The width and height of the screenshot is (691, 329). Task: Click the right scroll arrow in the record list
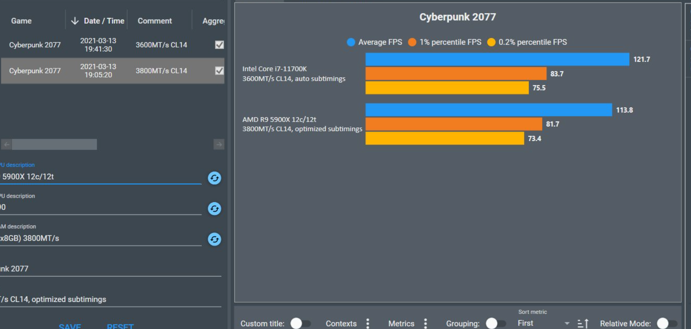point(219,144)
